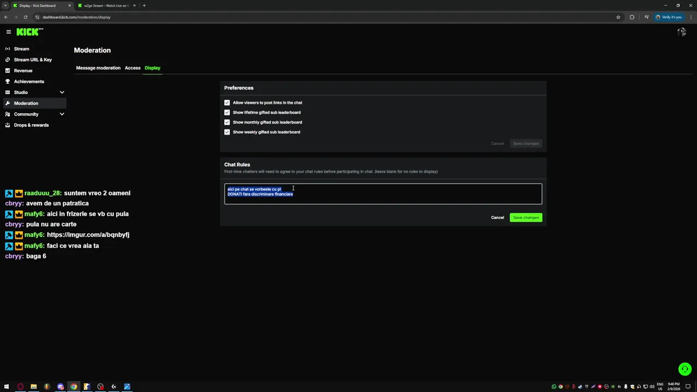The width and height of the screenshot is (697, 392).
Task: Click into the Chat Rules text area
Action: point(383,194)
